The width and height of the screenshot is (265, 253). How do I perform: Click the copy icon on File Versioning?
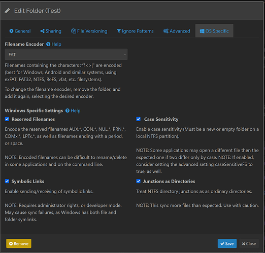pos(74,31)
